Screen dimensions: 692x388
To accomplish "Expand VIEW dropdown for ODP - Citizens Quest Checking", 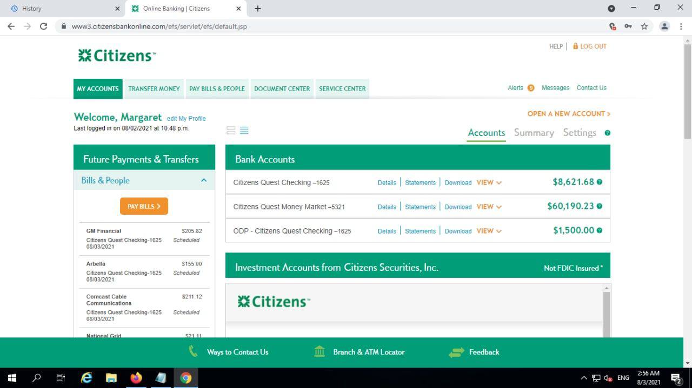I will tap(489, 231).
